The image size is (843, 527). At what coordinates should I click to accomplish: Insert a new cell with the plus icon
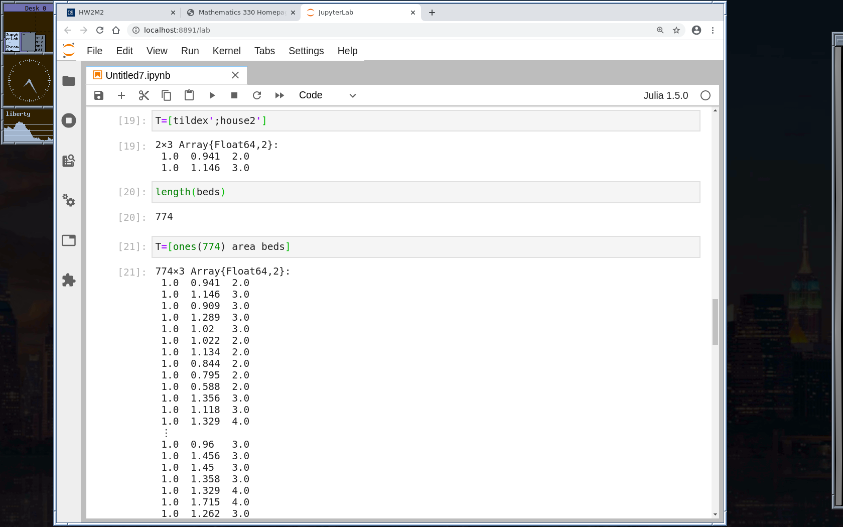point(121,95)
